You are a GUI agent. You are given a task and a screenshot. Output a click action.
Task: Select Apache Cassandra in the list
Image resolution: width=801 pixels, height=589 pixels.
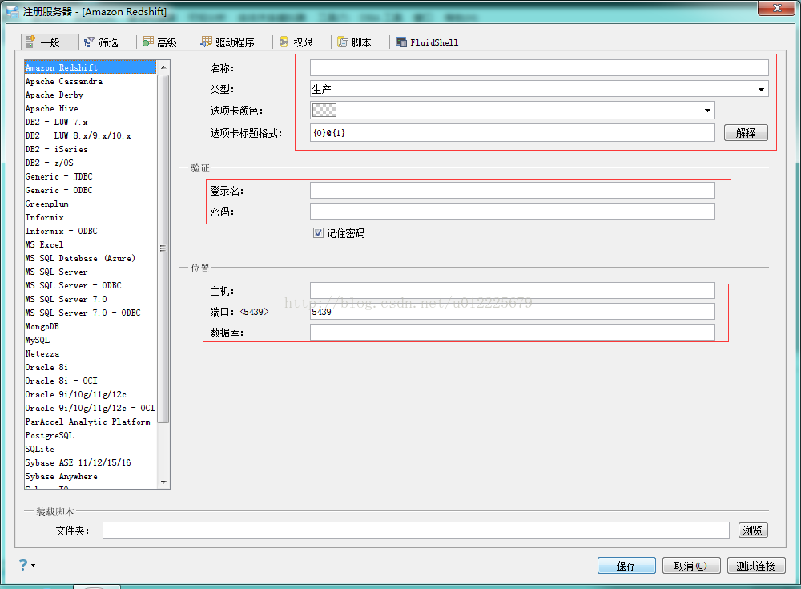pos(91,81)
